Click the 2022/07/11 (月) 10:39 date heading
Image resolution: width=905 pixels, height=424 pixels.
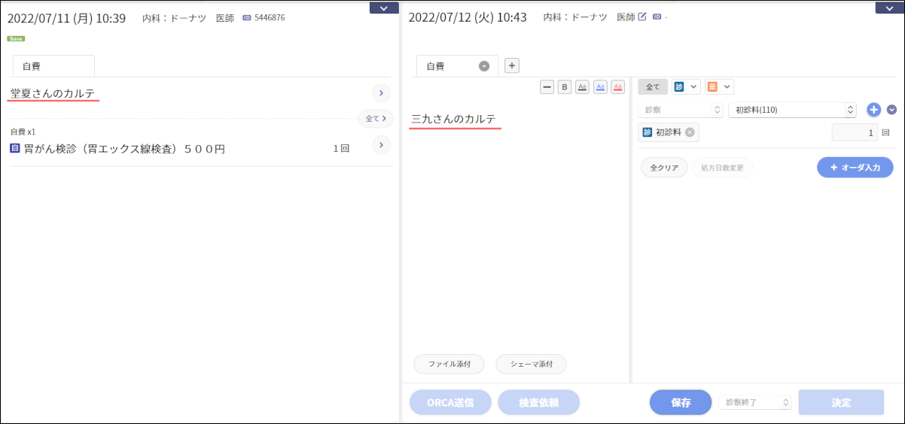coord(66,18)
